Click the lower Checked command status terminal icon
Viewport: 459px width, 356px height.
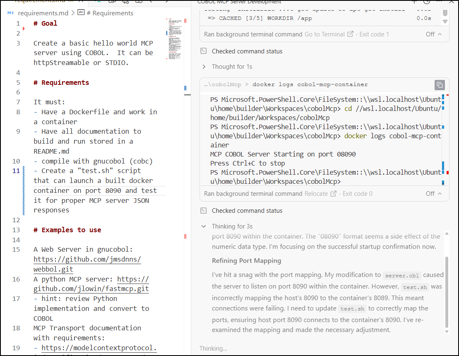203,211
